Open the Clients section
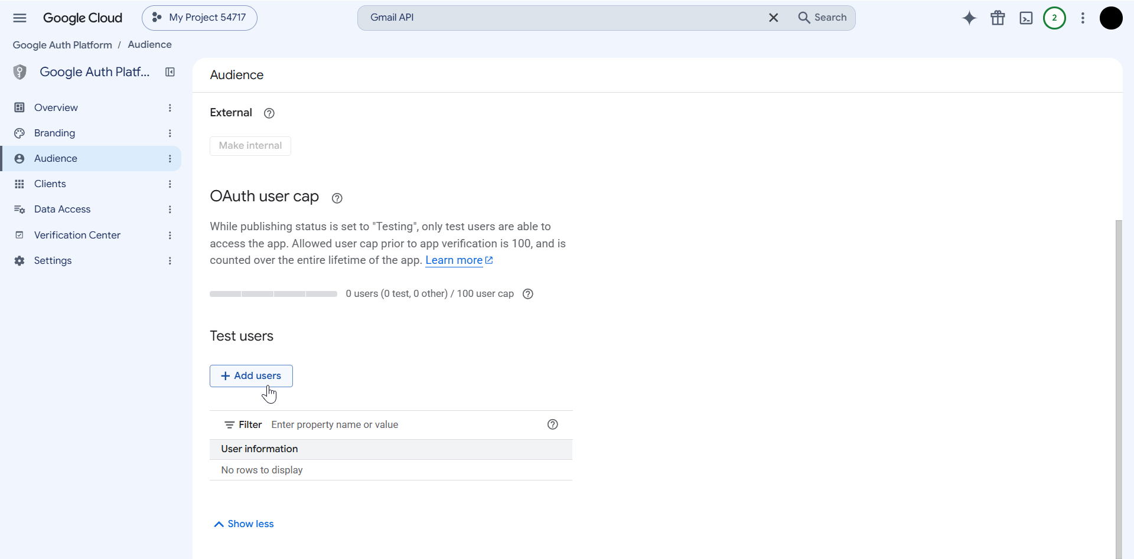The image size is (1134, 559). click(x=50, y=184)
